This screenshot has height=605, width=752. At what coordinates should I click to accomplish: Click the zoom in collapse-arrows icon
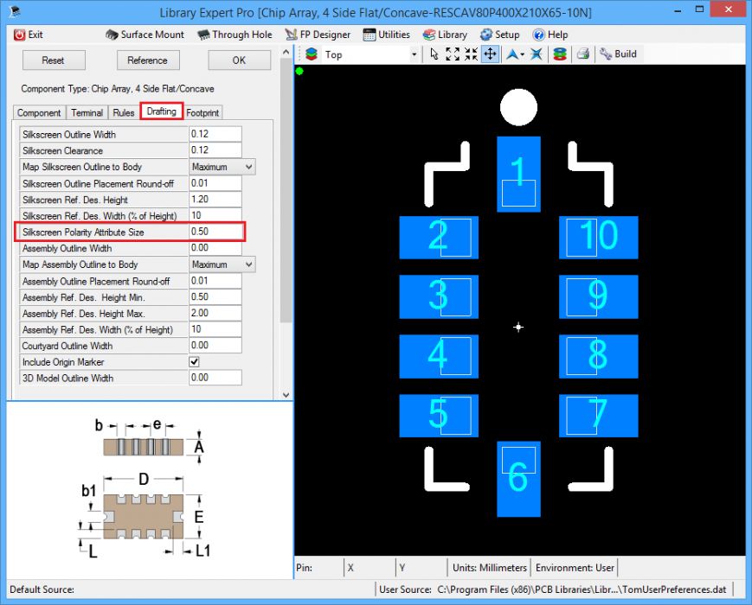[x=471, y=54]
